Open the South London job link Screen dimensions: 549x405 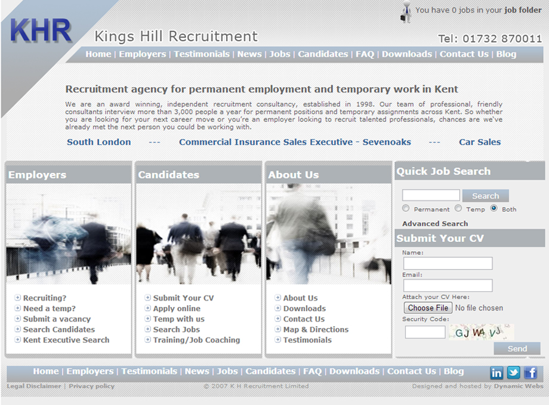(x=99, y=142)
